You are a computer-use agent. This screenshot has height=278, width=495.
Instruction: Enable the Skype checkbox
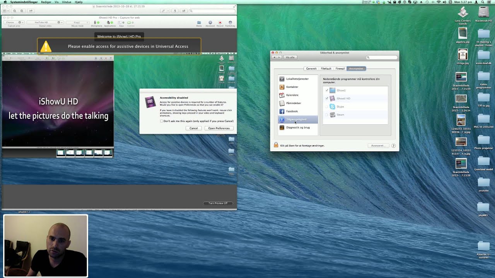[x=327, y=107]
